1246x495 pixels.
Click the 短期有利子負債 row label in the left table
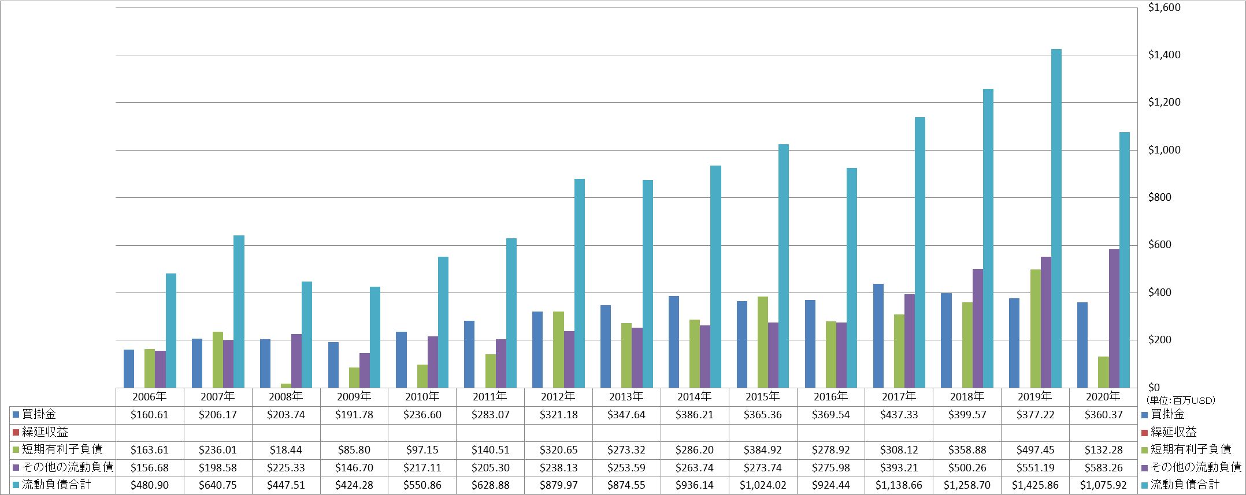62,450
